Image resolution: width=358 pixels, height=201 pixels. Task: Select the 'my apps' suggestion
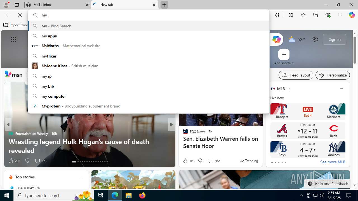pos(149,36)
